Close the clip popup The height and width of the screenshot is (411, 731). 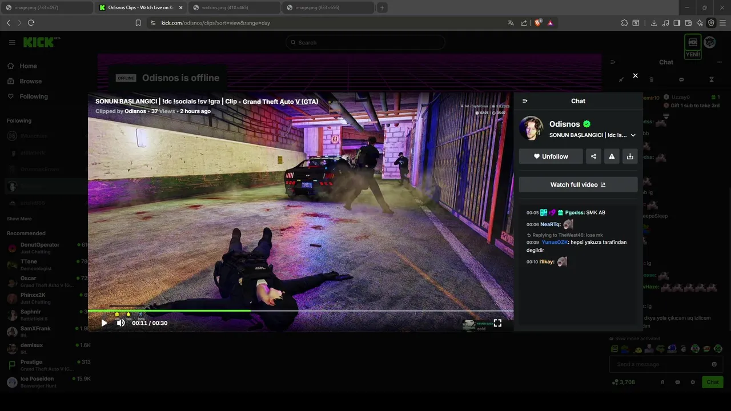point(635,75)
